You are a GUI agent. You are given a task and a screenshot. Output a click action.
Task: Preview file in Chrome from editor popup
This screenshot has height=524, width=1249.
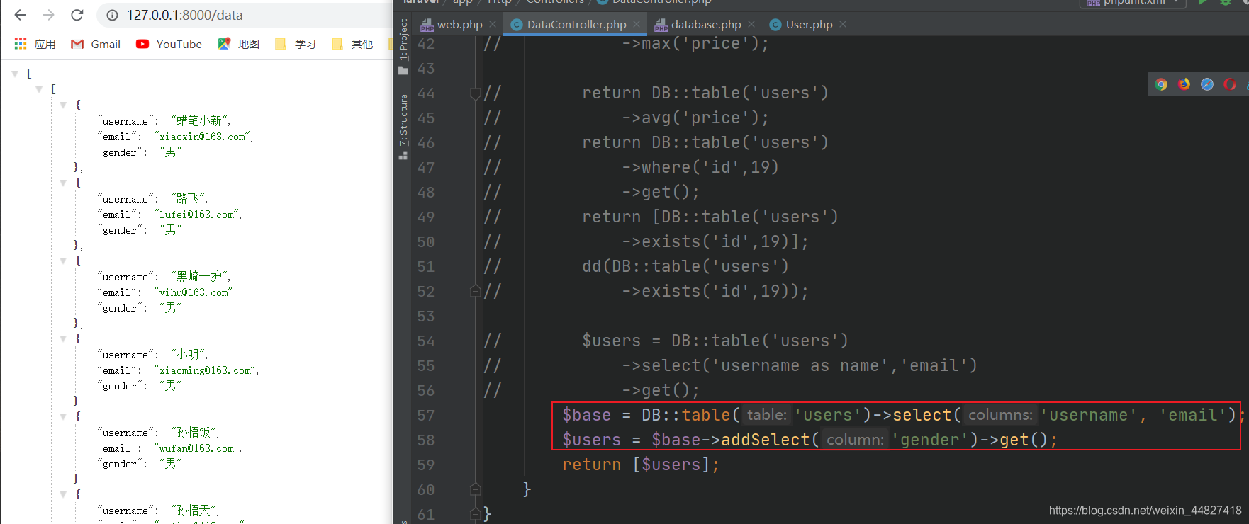tap(1161, 84)
